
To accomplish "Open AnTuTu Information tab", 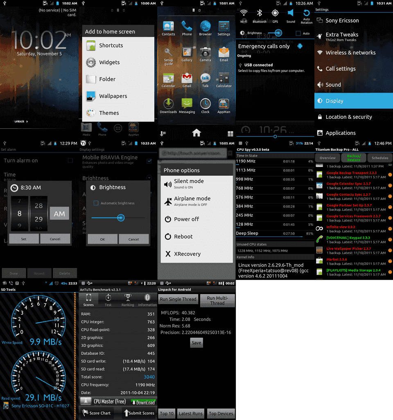I will click(x=147, y=300).
